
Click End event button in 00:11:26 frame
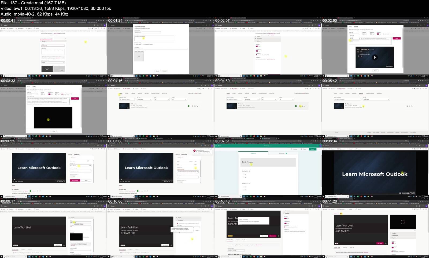click(x=380, y=243)
